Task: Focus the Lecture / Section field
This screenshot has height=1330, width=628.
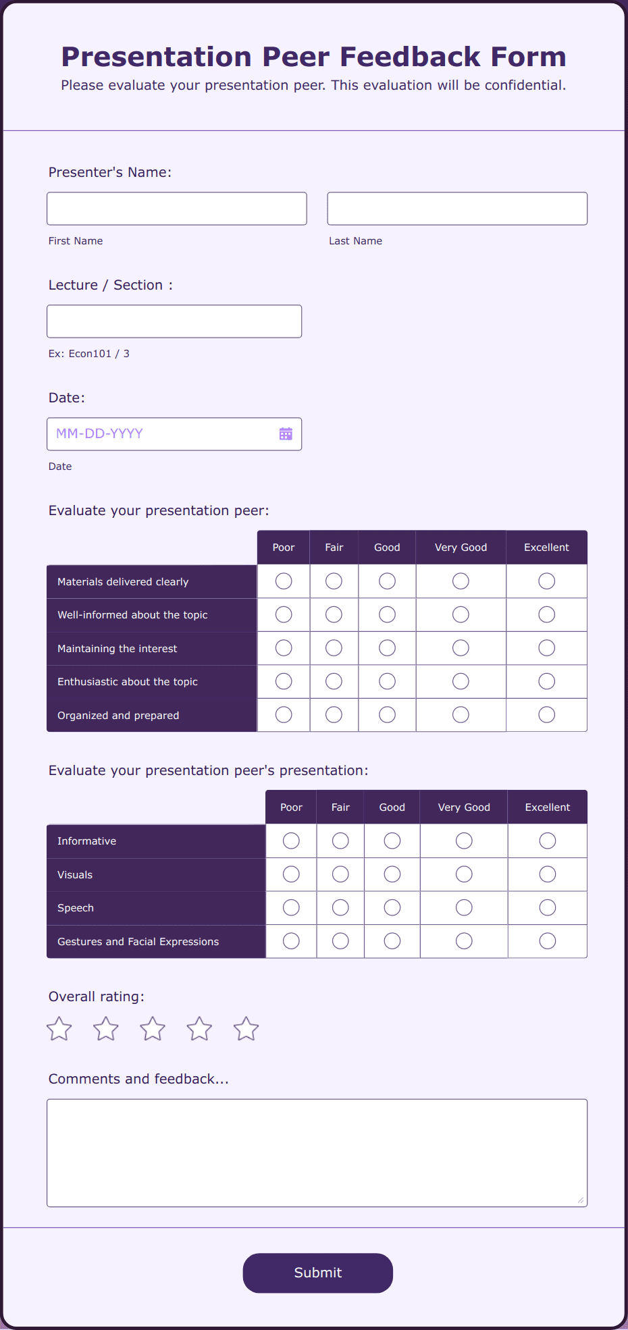Action: [174, 321]
